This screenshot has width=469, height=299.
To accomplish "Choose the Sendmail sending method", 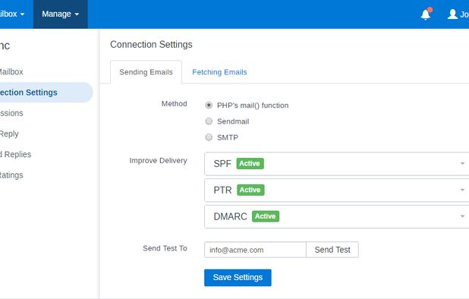I will pyautogui.click(x=209, y=121).
